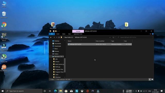Image resolution: width=165 pixels, height=93 pixels.
Task: Show hidden system tray icons
Action: tap(134, 91)
